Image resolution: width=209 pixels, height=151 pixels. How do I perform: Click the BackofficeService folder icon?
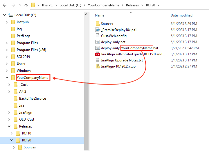(15, 99)
